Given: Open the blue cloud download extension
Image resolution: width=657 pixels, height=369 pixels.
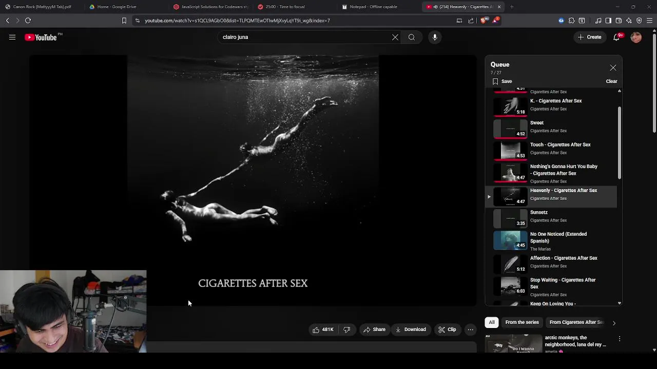Looking at the screenshot, I should click(561, 20).
